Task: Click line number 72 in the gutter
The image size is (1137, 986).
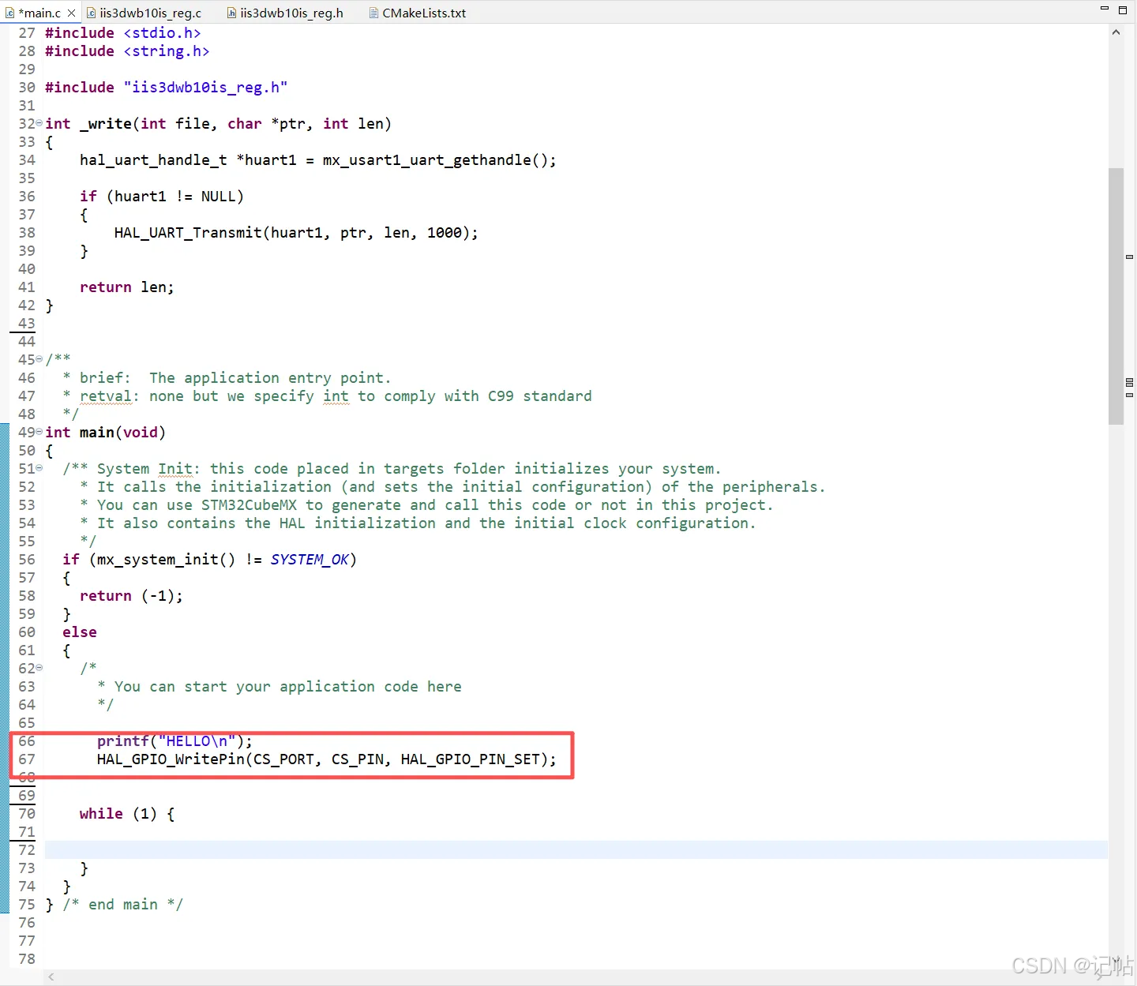Action: (27, 850)
